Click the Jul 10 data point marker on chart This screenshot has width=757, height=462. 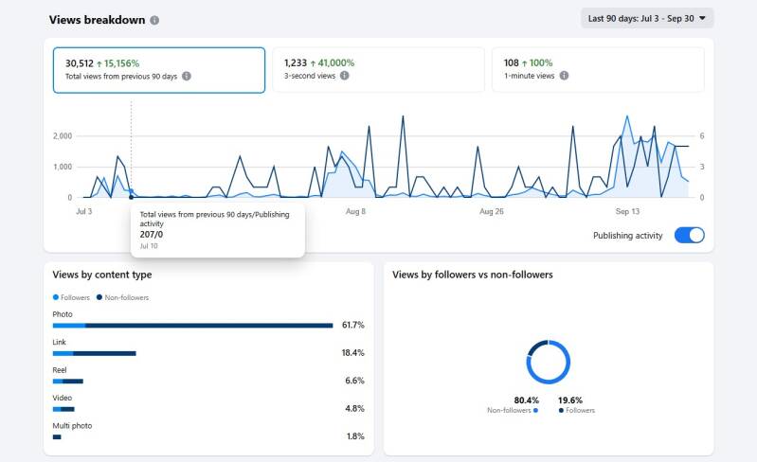pos(131,197)
